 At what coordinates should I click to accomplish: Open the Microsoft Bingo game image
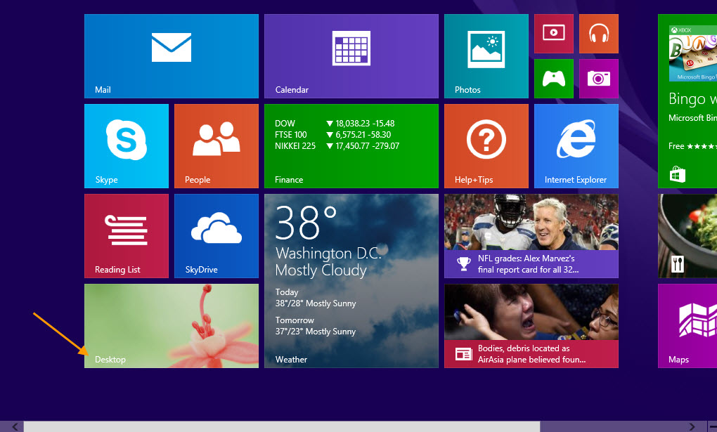point(693,53)
